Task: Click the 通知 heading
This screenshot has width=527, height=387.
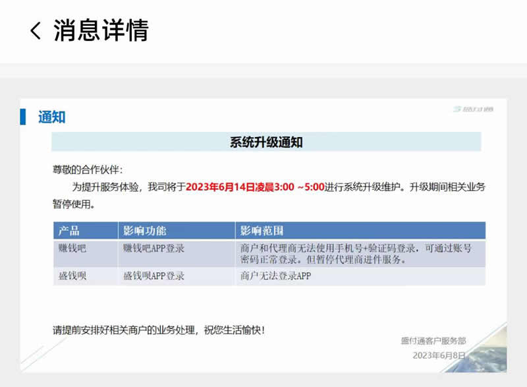Action: (51, 117)
